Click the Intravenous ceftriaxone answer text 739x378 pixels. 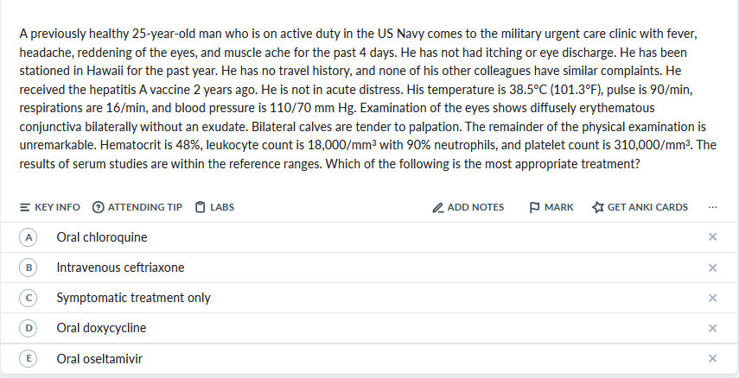pyautogui.click(x=120, y=268)
